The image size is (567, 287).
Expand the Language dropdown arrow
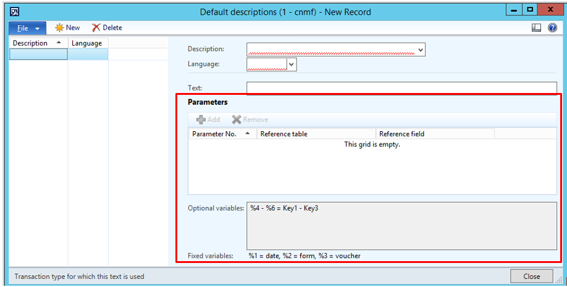[x=292, y=64]
